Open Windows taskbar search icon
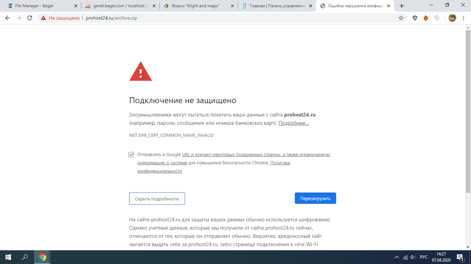 click(25, 257)
